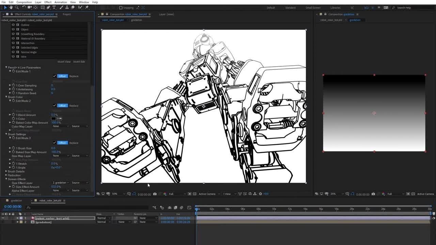Screen dimensions: 436x245
Task: Select the Rectangle shape tool
Action: [x=43, y=7]
